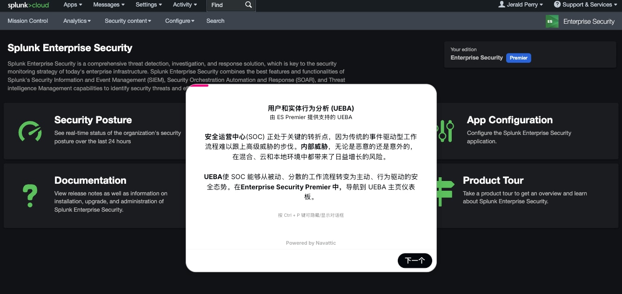Expand the Settings menu
This screenshot has height=294, width=622.
point(149,5)
